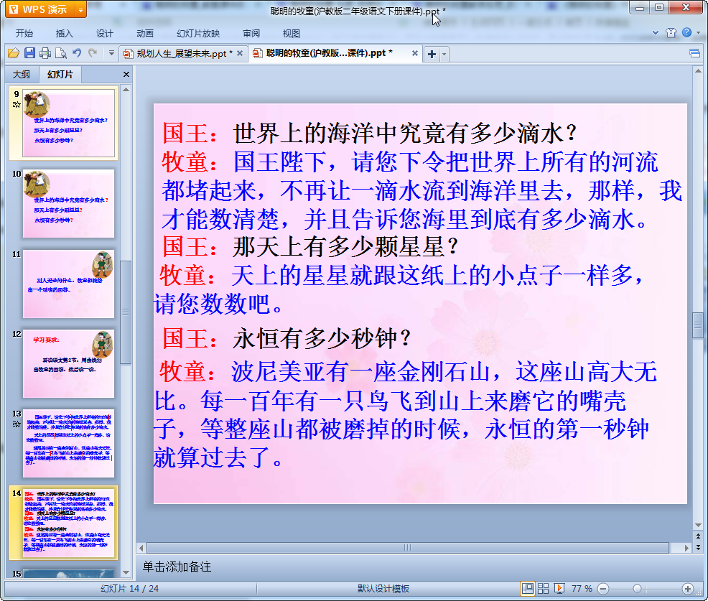Screen dimensions: 708x601
Task: Zoom in with plus button
Action: click(x=688, y=589)
